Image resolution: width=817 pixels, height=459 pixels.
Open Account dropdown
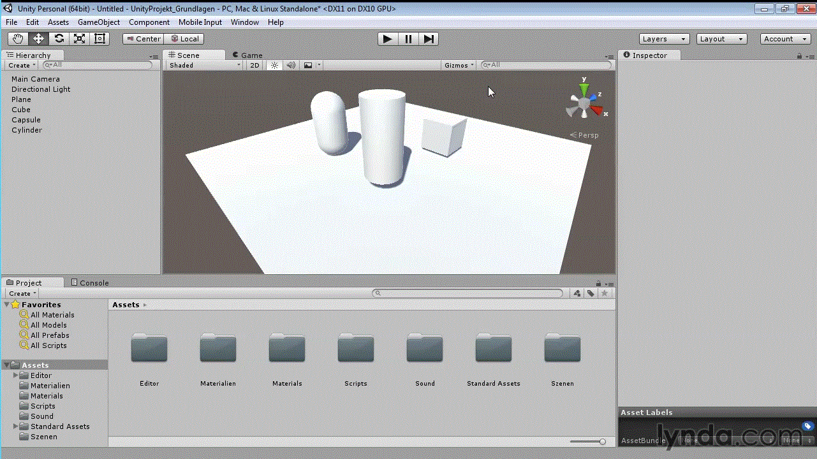tap(785, 39)
